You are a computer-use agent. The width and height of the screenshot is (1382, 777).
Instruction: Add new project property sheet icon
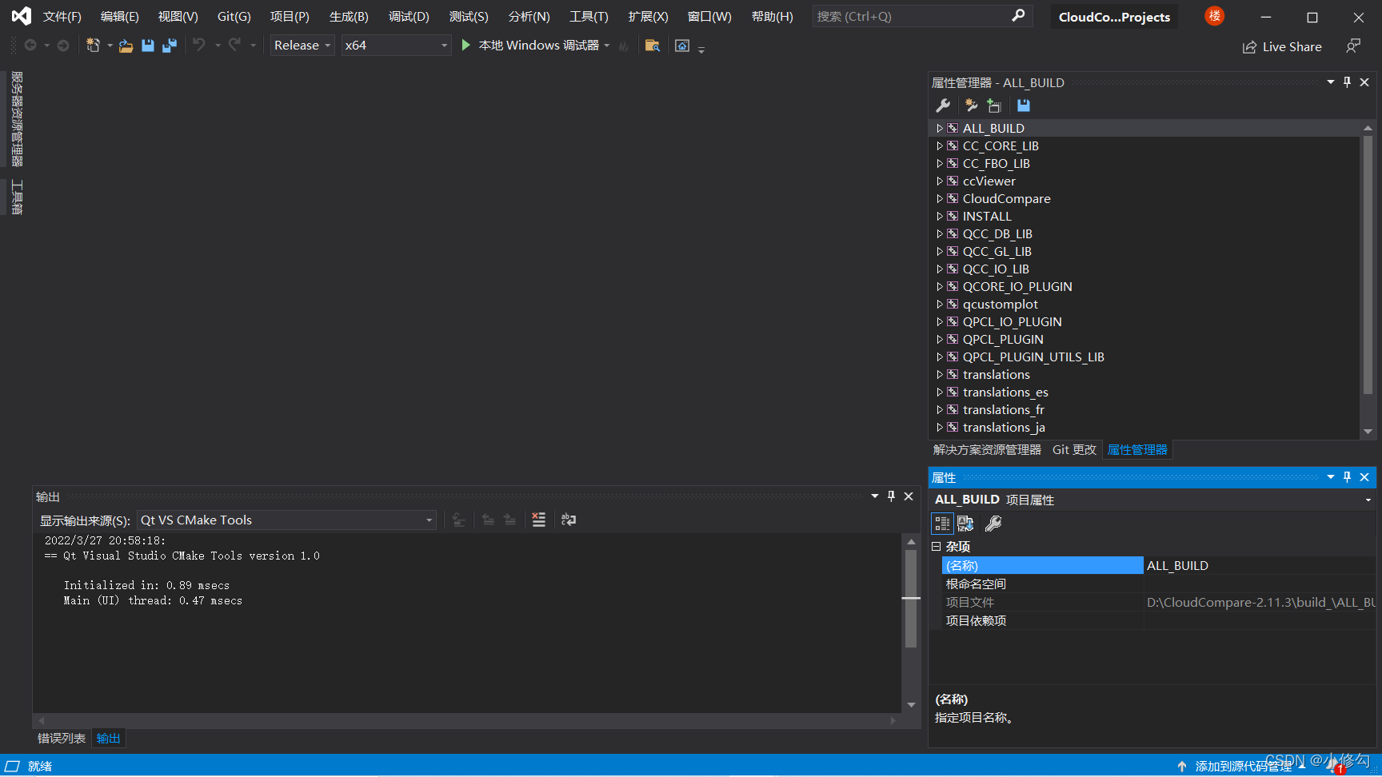[x=971, y=106]
